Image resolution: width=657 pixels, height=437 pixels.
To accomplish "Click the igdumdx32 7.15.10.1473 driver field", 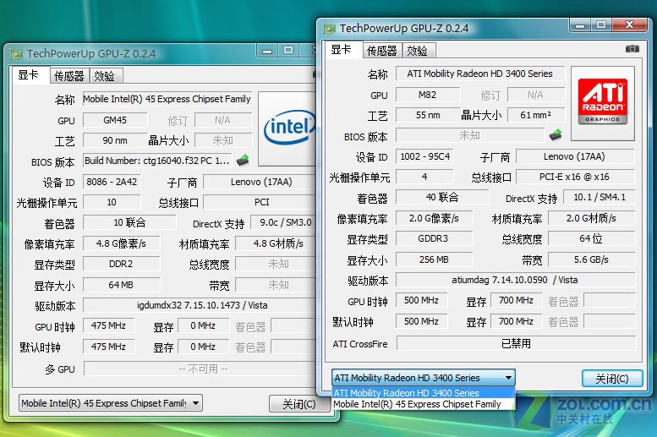I will 200,305.
